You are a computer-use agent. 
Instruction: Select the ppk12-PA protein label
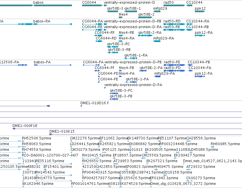pos(204,74)
